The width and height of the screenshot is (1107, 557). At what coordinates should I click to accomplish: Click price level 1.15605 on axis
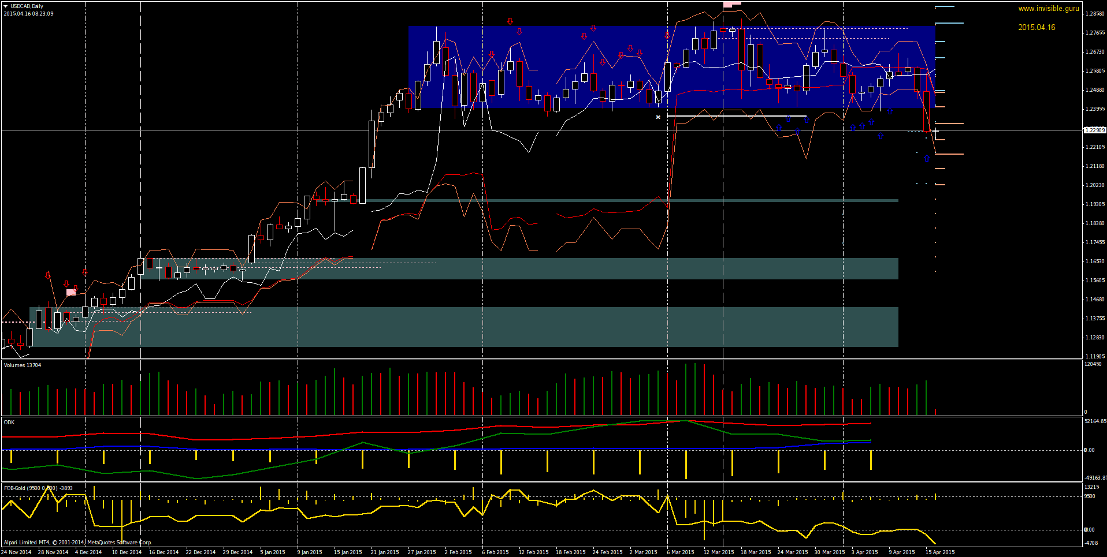[1095, 281]
